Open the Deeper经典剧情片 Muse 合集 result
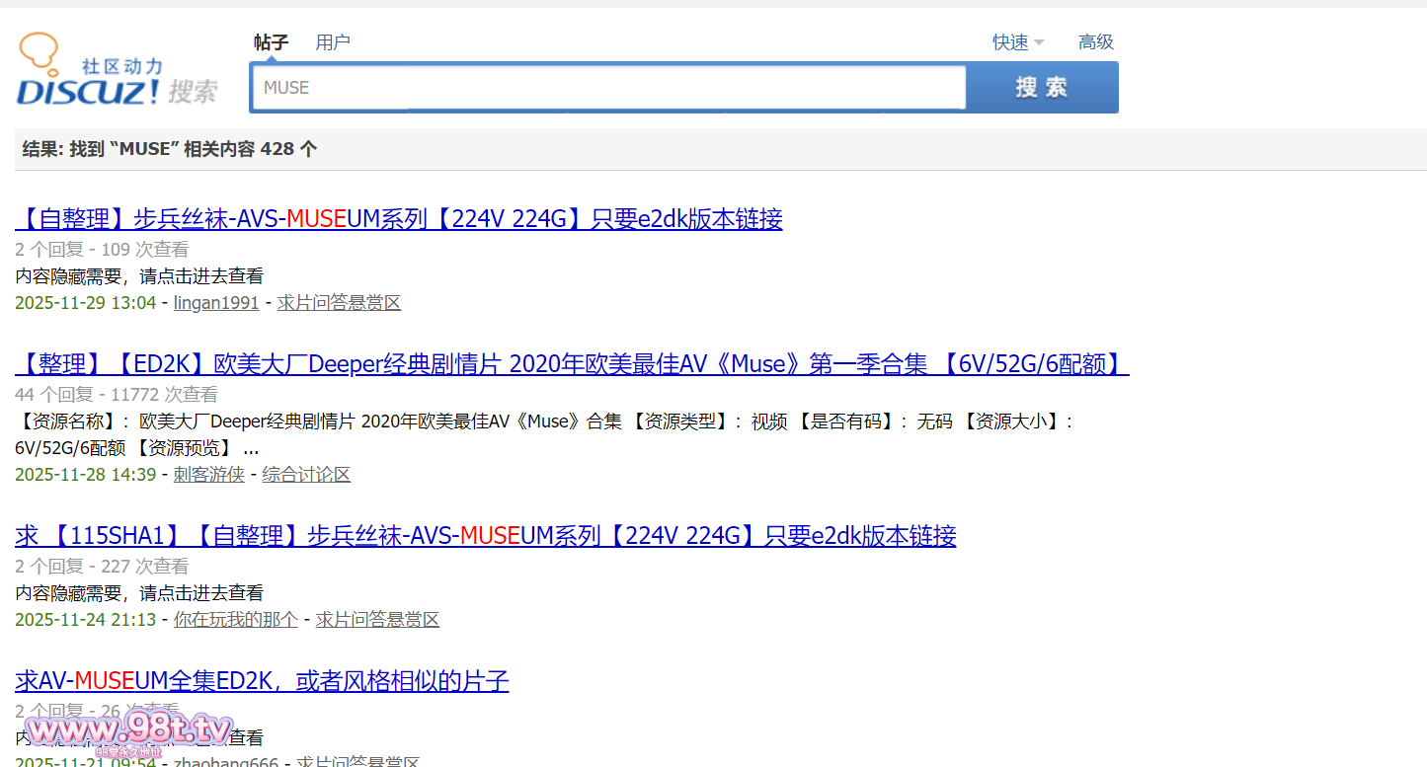The image size is (1427, 767). [x=570, y=363]
